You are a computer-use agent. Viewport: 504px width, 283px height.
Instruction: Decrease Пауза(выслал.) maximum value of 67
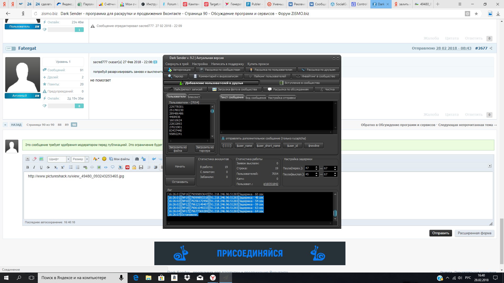click(335, 175)
